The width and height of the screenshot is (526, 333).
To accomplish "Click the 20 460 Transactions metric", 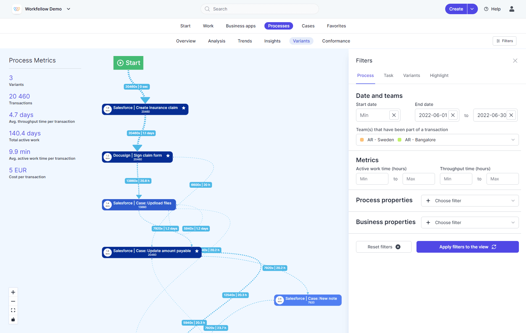I will click(20, 99).
